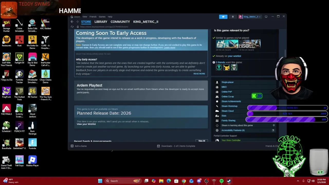
Task: Click the Online Co-op feature link
Action: tap(228, 97)
